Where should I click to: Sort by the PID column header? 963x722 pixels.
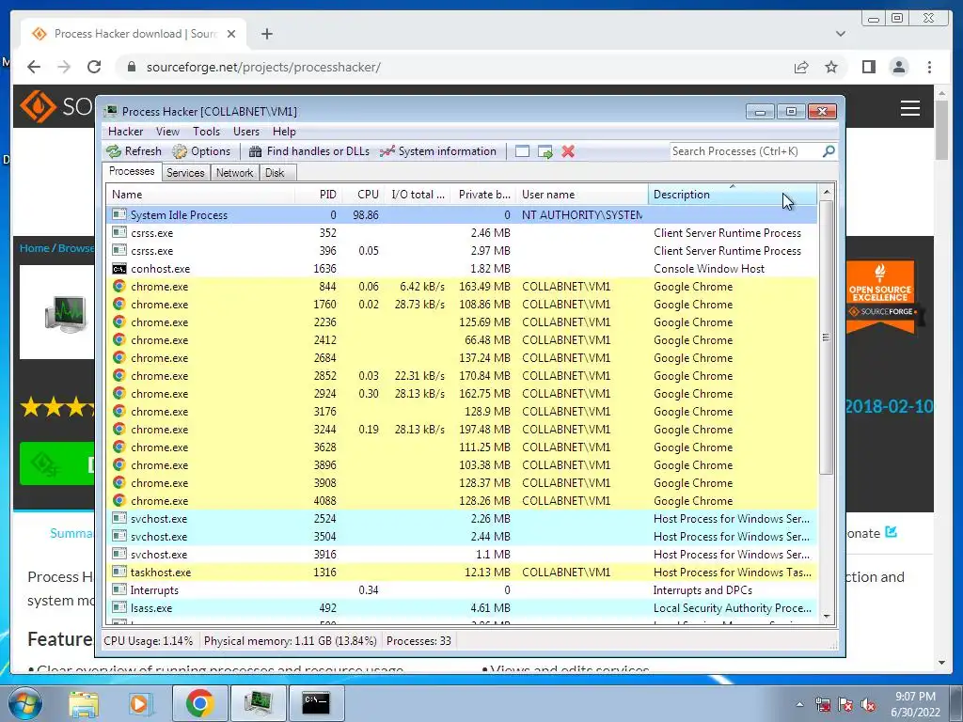coord(318,195)
